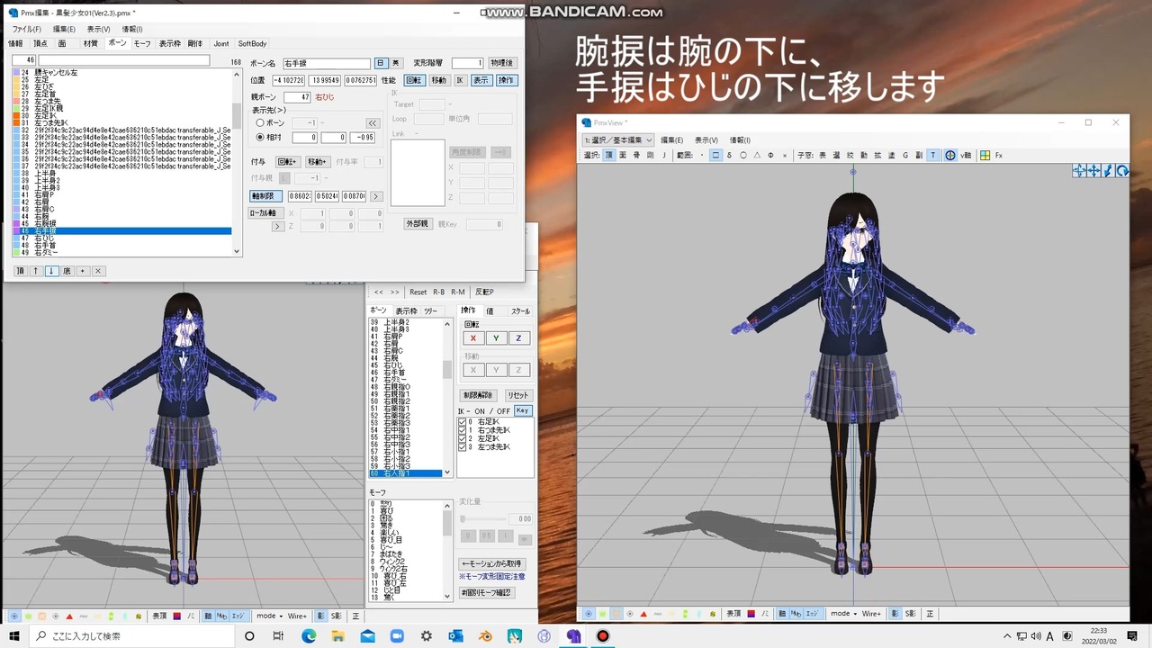Move selected bone down with arrow button
This screenshot has height=648, width=1152.
(51, 271)
